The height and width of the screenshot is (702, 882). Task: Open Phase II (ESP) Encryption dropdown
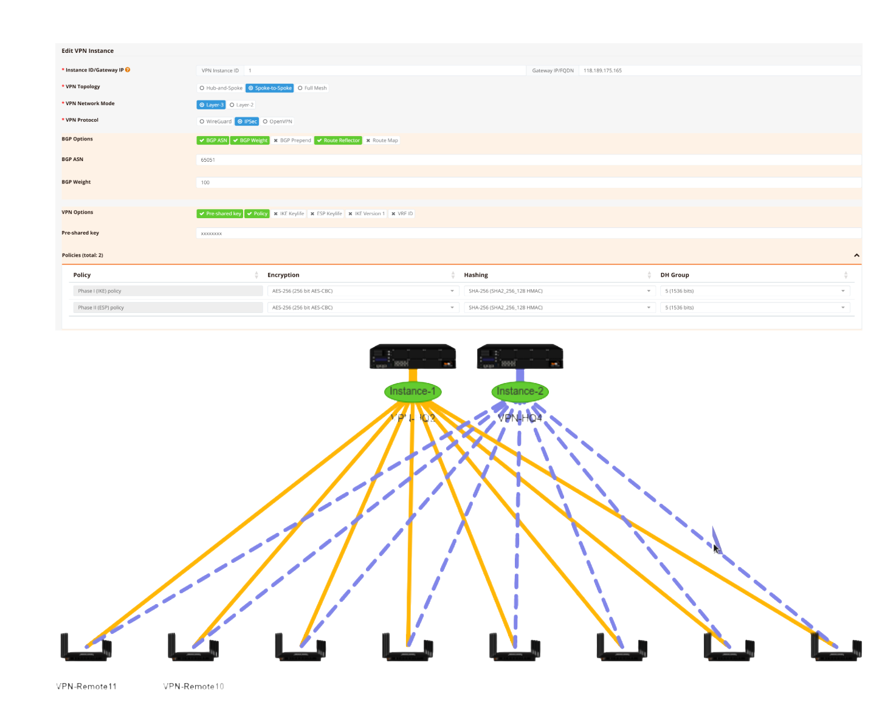tap(363, 308)
